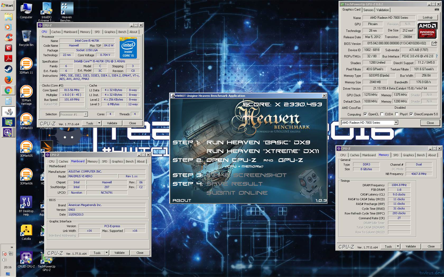The width and height of the screenshot is (444, 277).
Task: Click RUN HEAVEN "XTREME" DX11
Action: (x=263, y=151)
